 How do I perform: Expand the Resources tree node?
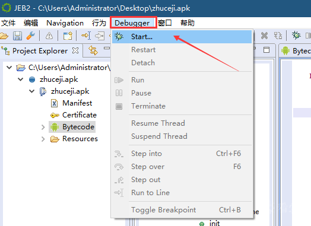43,139
